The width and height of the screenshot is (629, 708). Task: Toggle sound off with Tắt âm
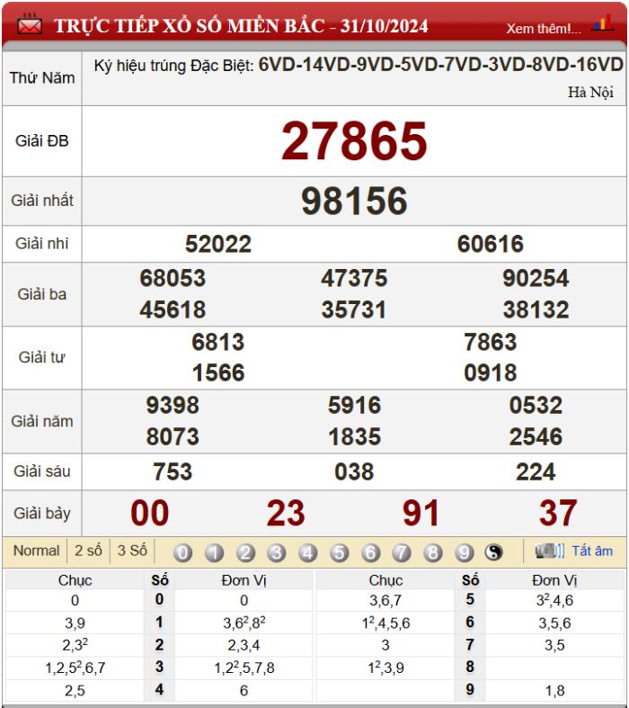tap(592, 551)
